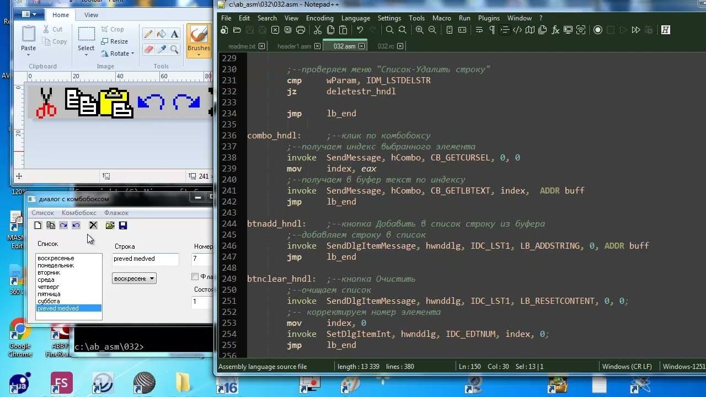
Task: Click the black X icon in dialog toolbar
Action: pos(93,225)
